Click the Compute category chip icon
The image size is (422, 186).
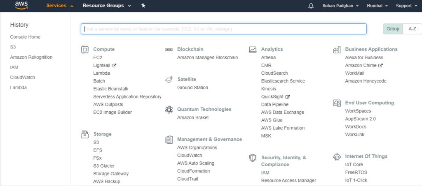85,50
